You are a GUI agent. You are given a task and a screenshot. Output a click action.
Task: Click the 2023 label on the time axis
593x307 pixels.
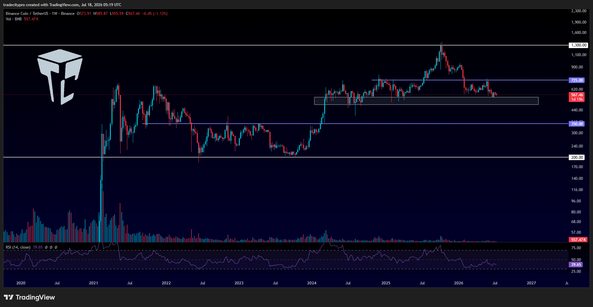tap(239, 283)
